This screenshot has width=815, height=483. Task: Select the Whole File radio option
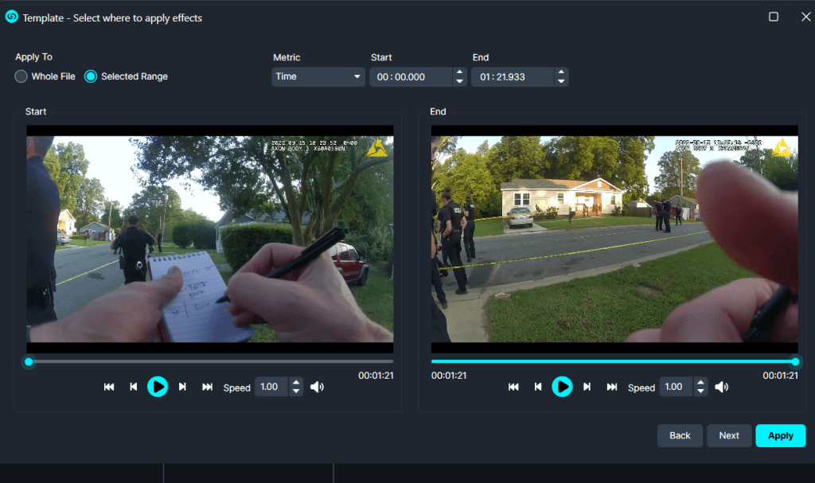(x=21, y=76)
